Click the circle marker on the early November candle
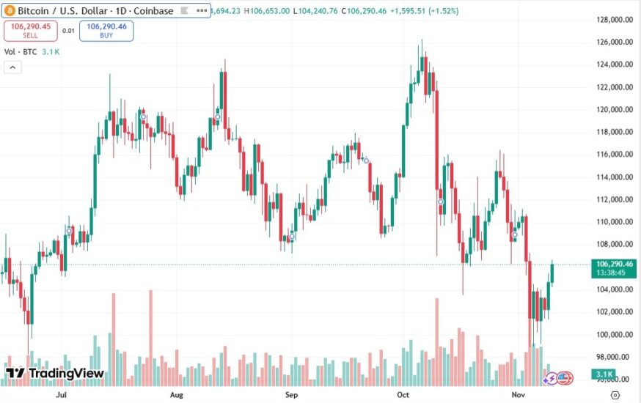This screenshot has width=641, height=403. [x=515, y=234]
